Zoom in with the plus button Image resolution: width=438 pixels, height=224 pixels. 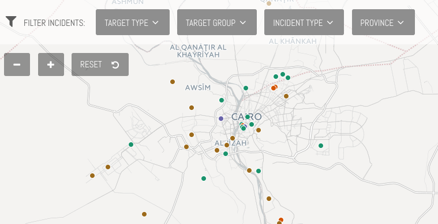[x=51, y=64]
